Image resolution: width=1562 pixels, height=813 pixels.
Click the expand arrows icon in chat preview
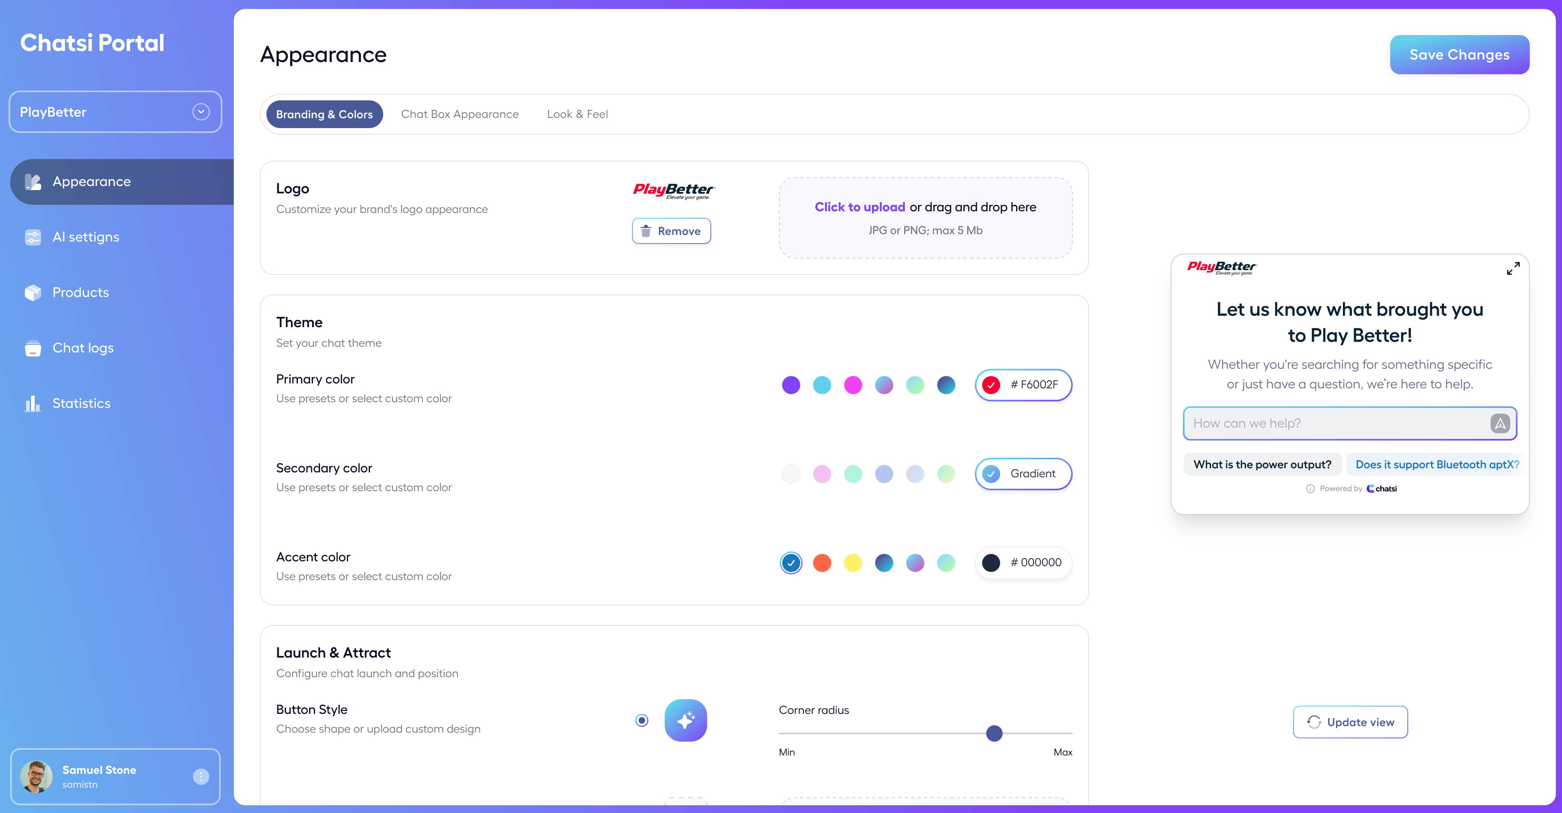tap(1513, 268)
